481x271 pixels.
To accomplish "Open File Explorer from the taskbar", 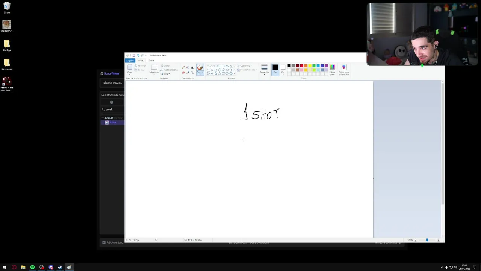I will 23,267.
